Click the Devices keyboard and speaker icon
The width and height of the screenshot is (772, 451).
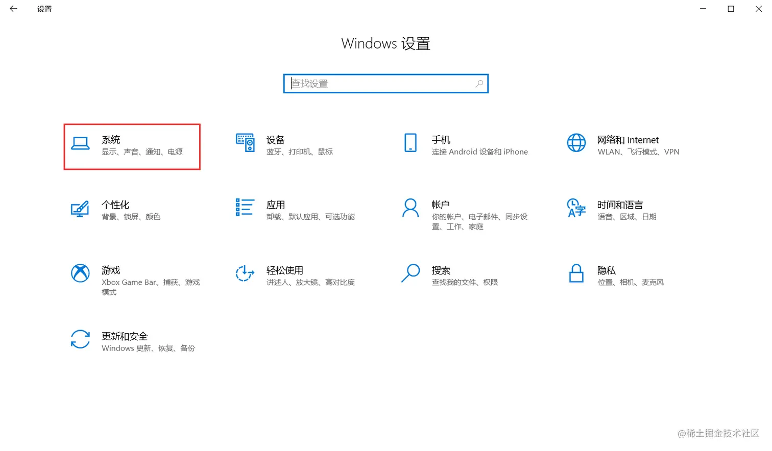coord(245,143)
